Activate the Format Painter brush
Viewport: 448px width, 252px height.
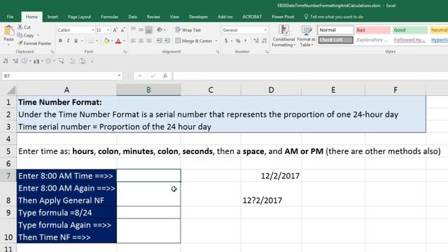[x=20, y=43]
